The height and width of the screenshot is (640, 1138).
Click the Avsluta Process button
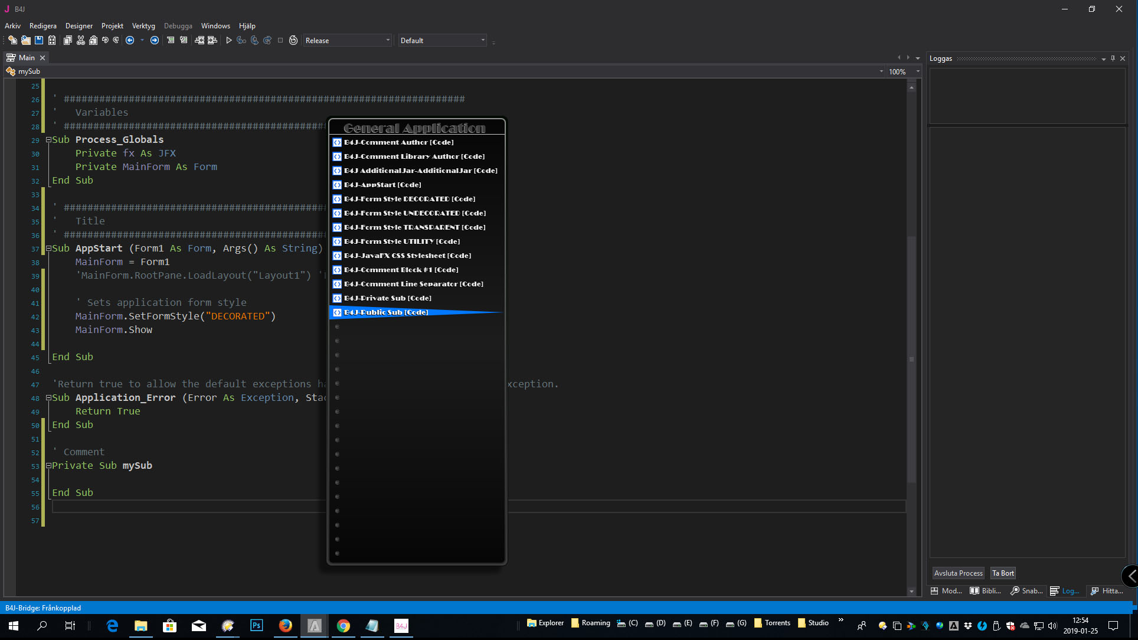(x=958, y=573)
